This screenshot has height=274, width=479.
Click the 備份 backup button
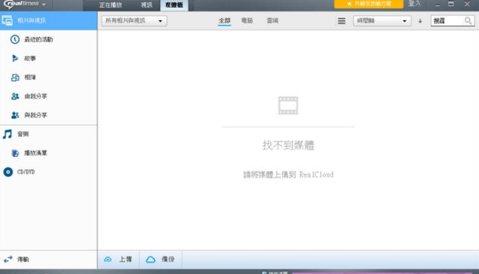click(160, 259)
